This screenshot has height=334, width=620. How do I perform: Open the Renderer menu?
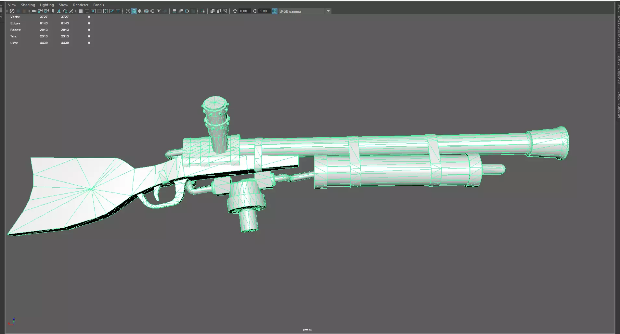pyautogui.click(x=81, y=5)
